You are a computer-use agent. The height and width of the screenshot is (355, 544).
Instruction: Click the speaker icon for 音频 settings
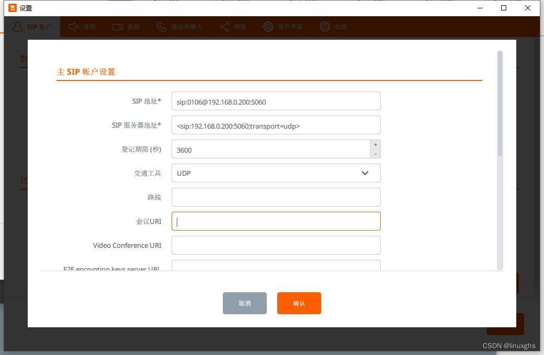pos(73,27)
